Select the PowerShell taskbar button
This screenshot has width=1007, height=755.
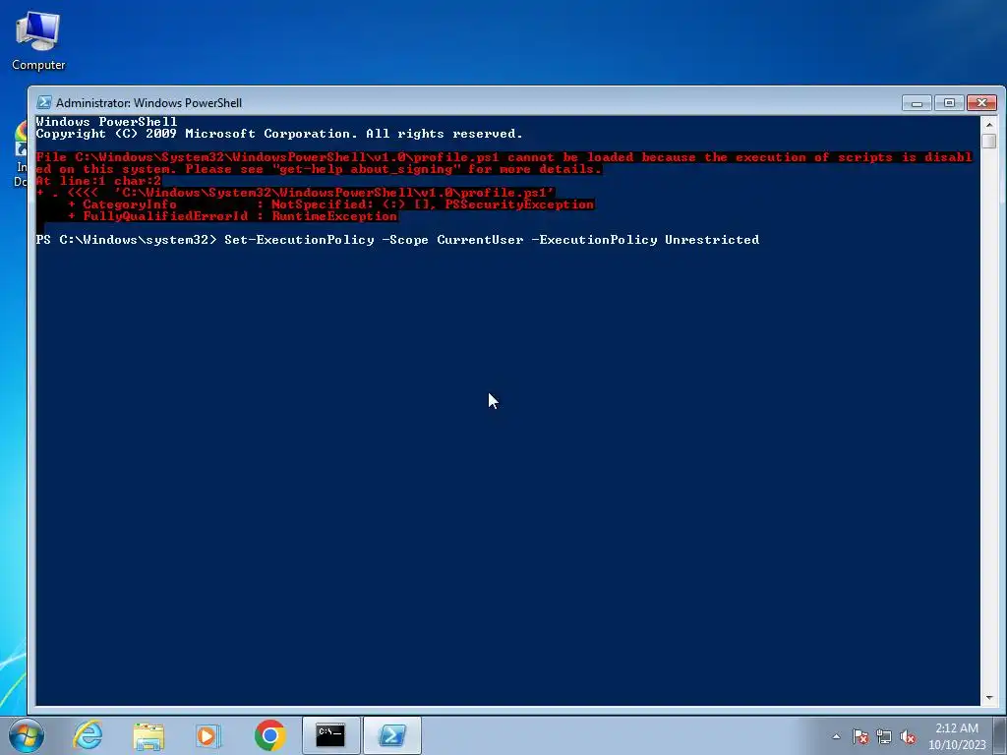click(x=392, y=735)
